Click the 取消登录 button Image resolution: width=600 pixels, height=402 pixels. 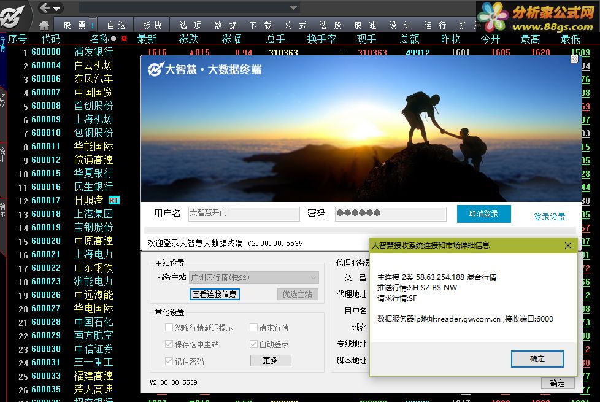click(483, 214)
